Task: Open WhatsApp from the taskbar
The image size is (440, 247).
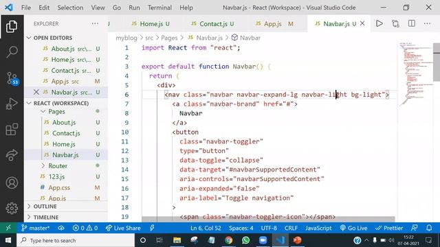Action: [x=246, y=240]
